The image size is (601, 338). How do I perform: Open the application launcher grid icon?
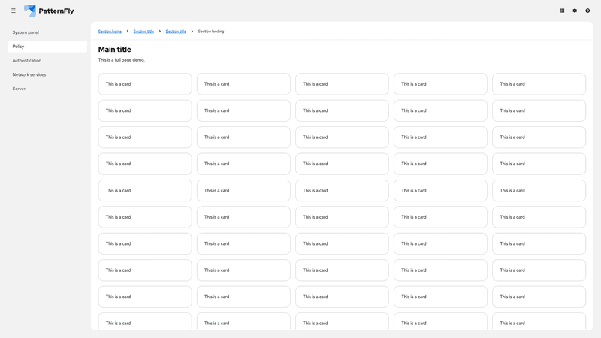pos(562,11)
